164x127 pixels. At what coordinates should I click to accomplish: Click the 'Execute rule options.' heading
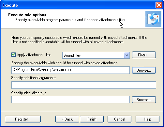coord(28,15)
